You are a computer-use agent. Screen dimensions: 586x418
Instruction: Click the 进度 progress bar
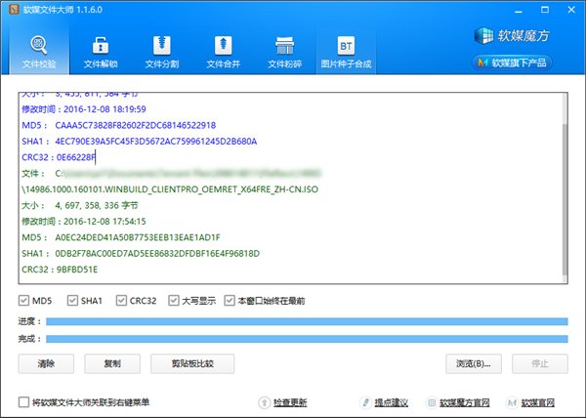(x=307, y=321)
